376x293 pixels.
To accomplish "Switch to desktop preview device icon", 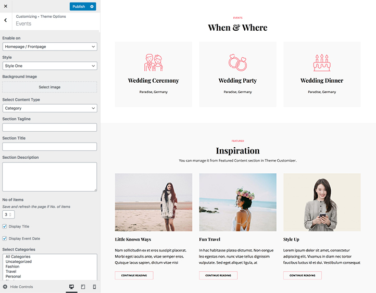I will 71,287.
